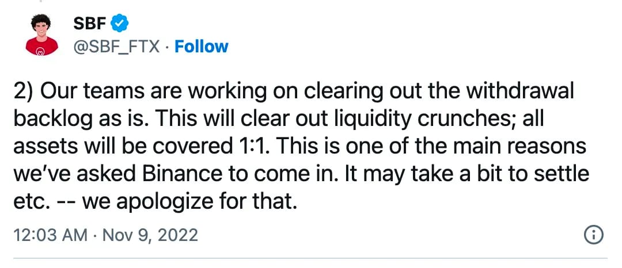Viewport: 622px width, 268px height.
Task: Follow the @SBF_FTX account
Action: pyautogui.click(x=202, y=47)
